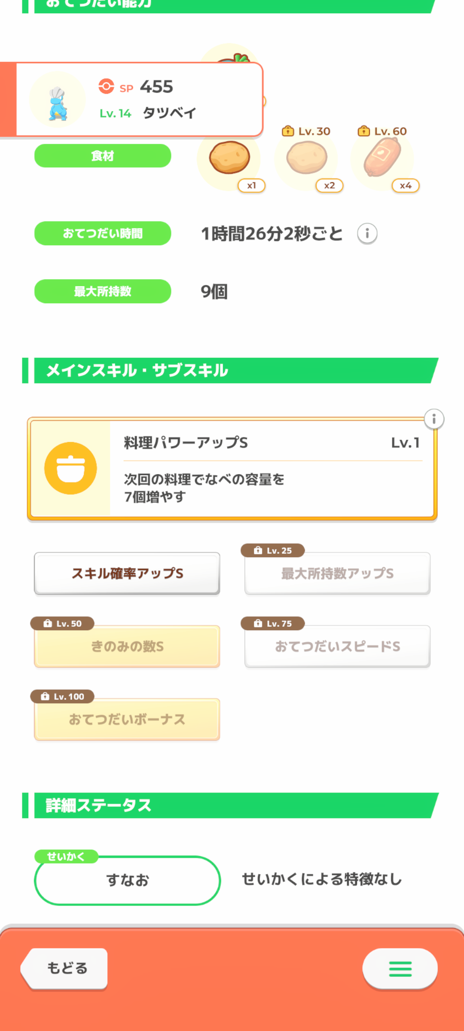This screenshot has width=464, height=1031.
Task: Open the hamburger menu button
Action: click(x=400, y=969)
